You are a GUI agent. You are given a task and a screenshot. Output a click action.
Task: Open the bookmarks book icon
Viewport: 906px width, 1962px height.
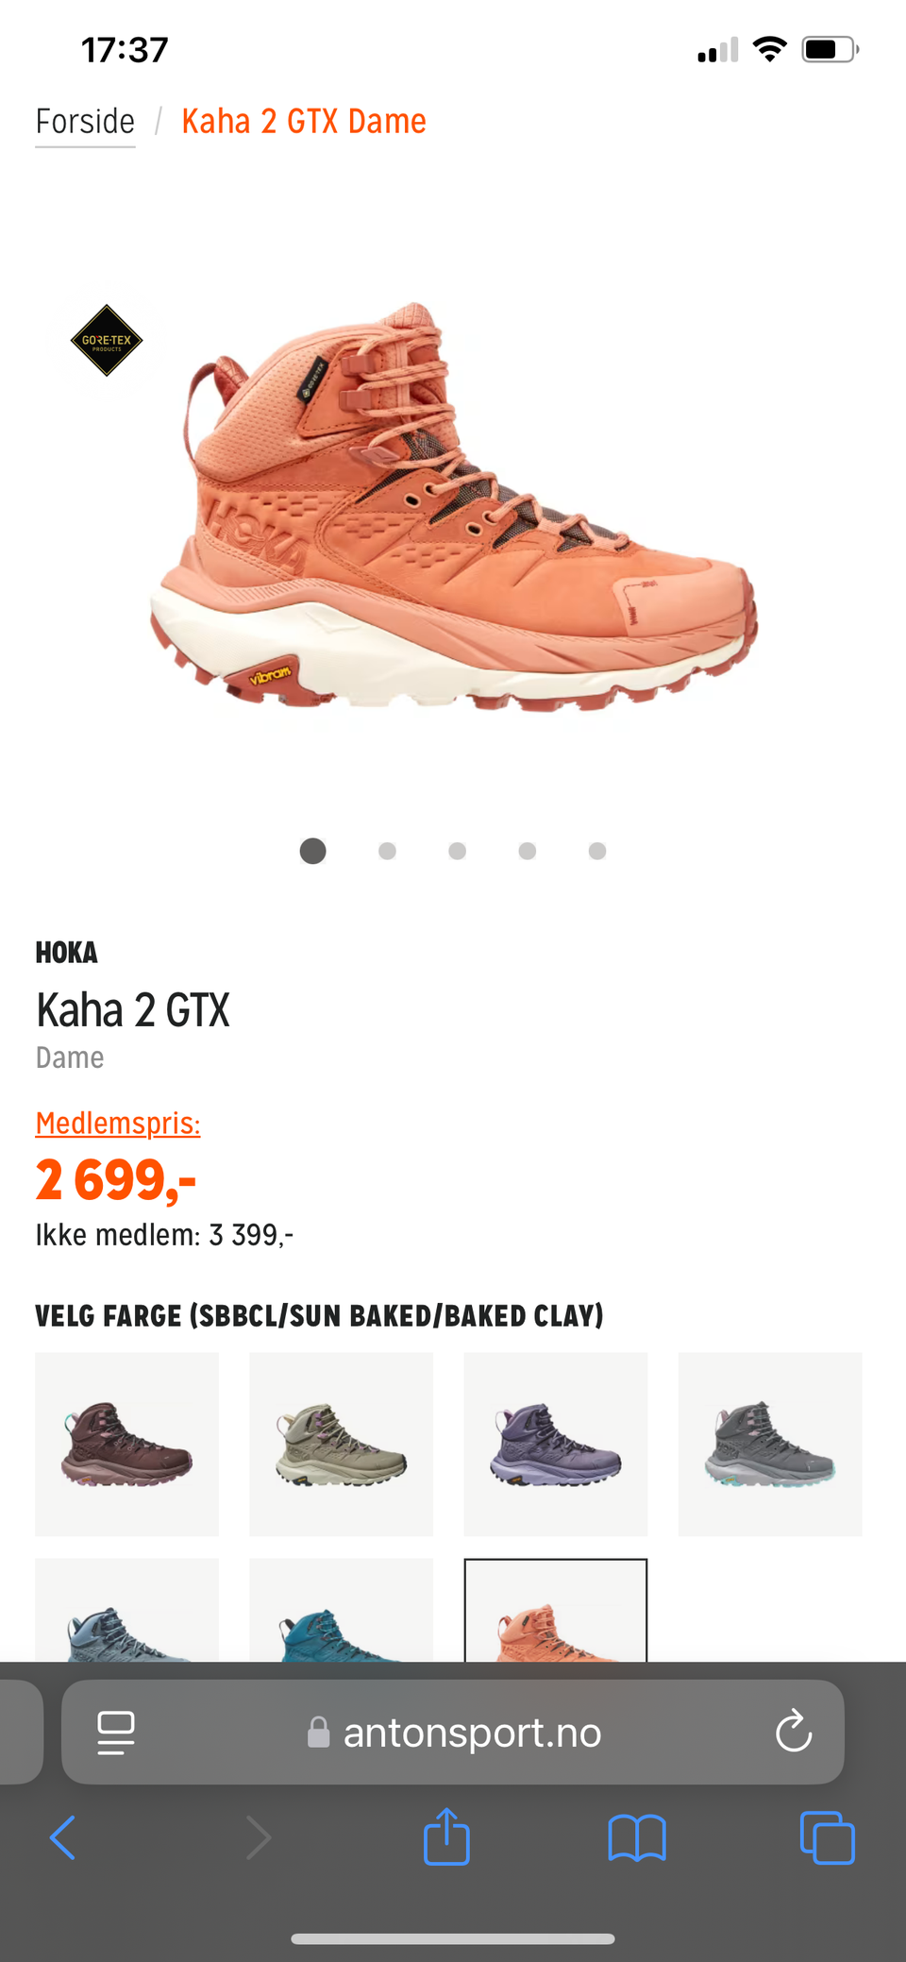click(637, 1837)
